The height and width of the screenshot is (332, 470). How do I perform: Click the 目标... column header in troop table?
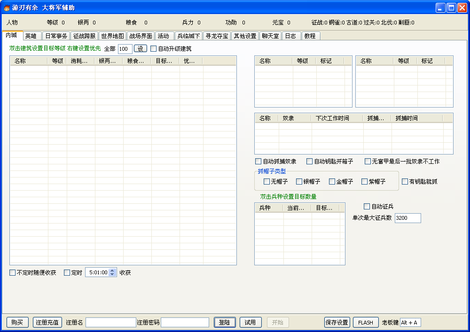(x=325, y=208)
